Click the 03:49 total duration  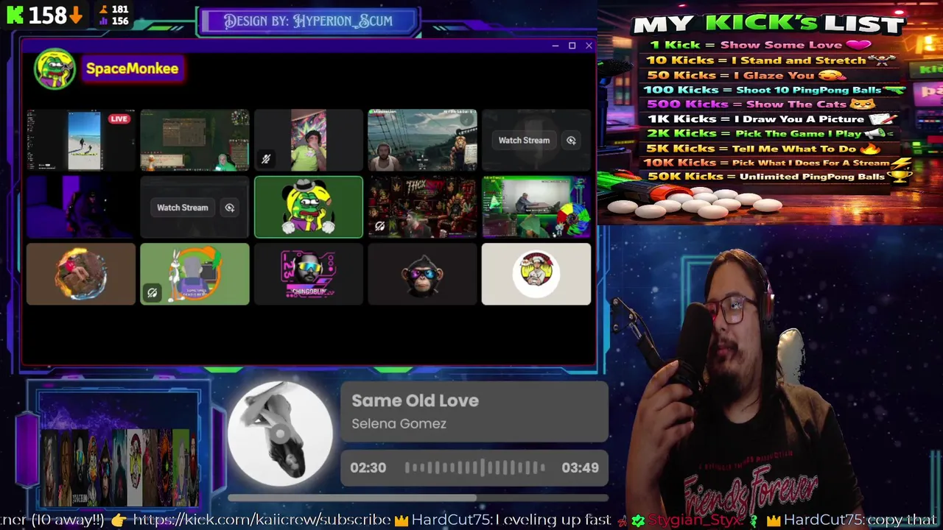[580, 467]
